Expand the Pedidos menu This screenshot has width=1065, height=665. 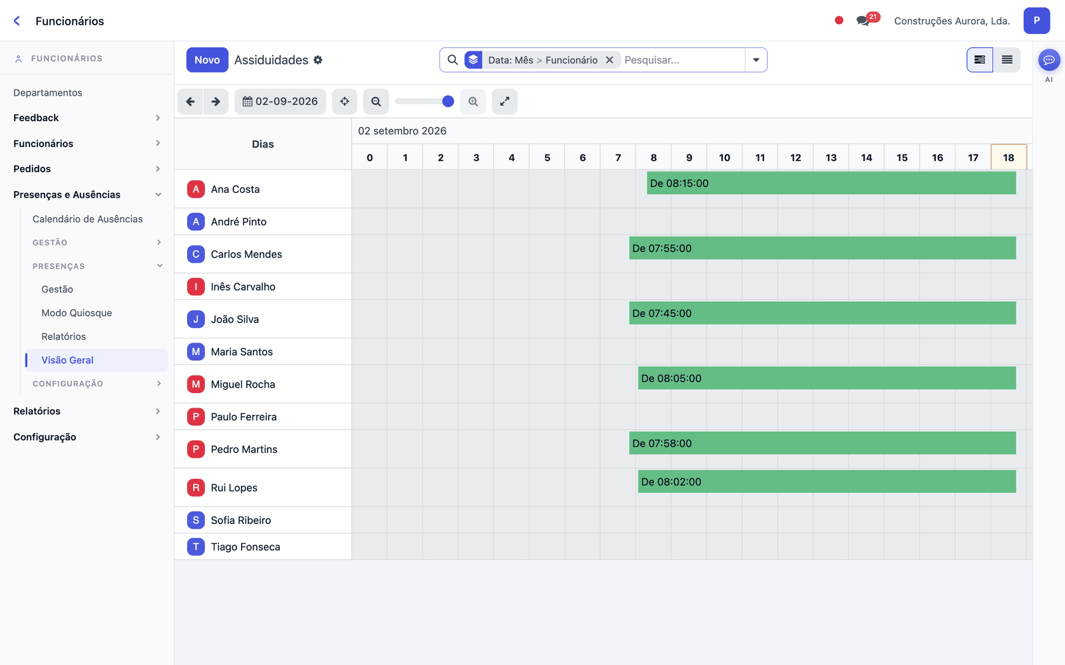tap(87, 169)
